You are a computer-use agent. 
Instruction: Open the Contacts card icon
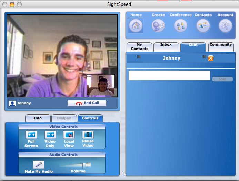(x=203, y=26)
